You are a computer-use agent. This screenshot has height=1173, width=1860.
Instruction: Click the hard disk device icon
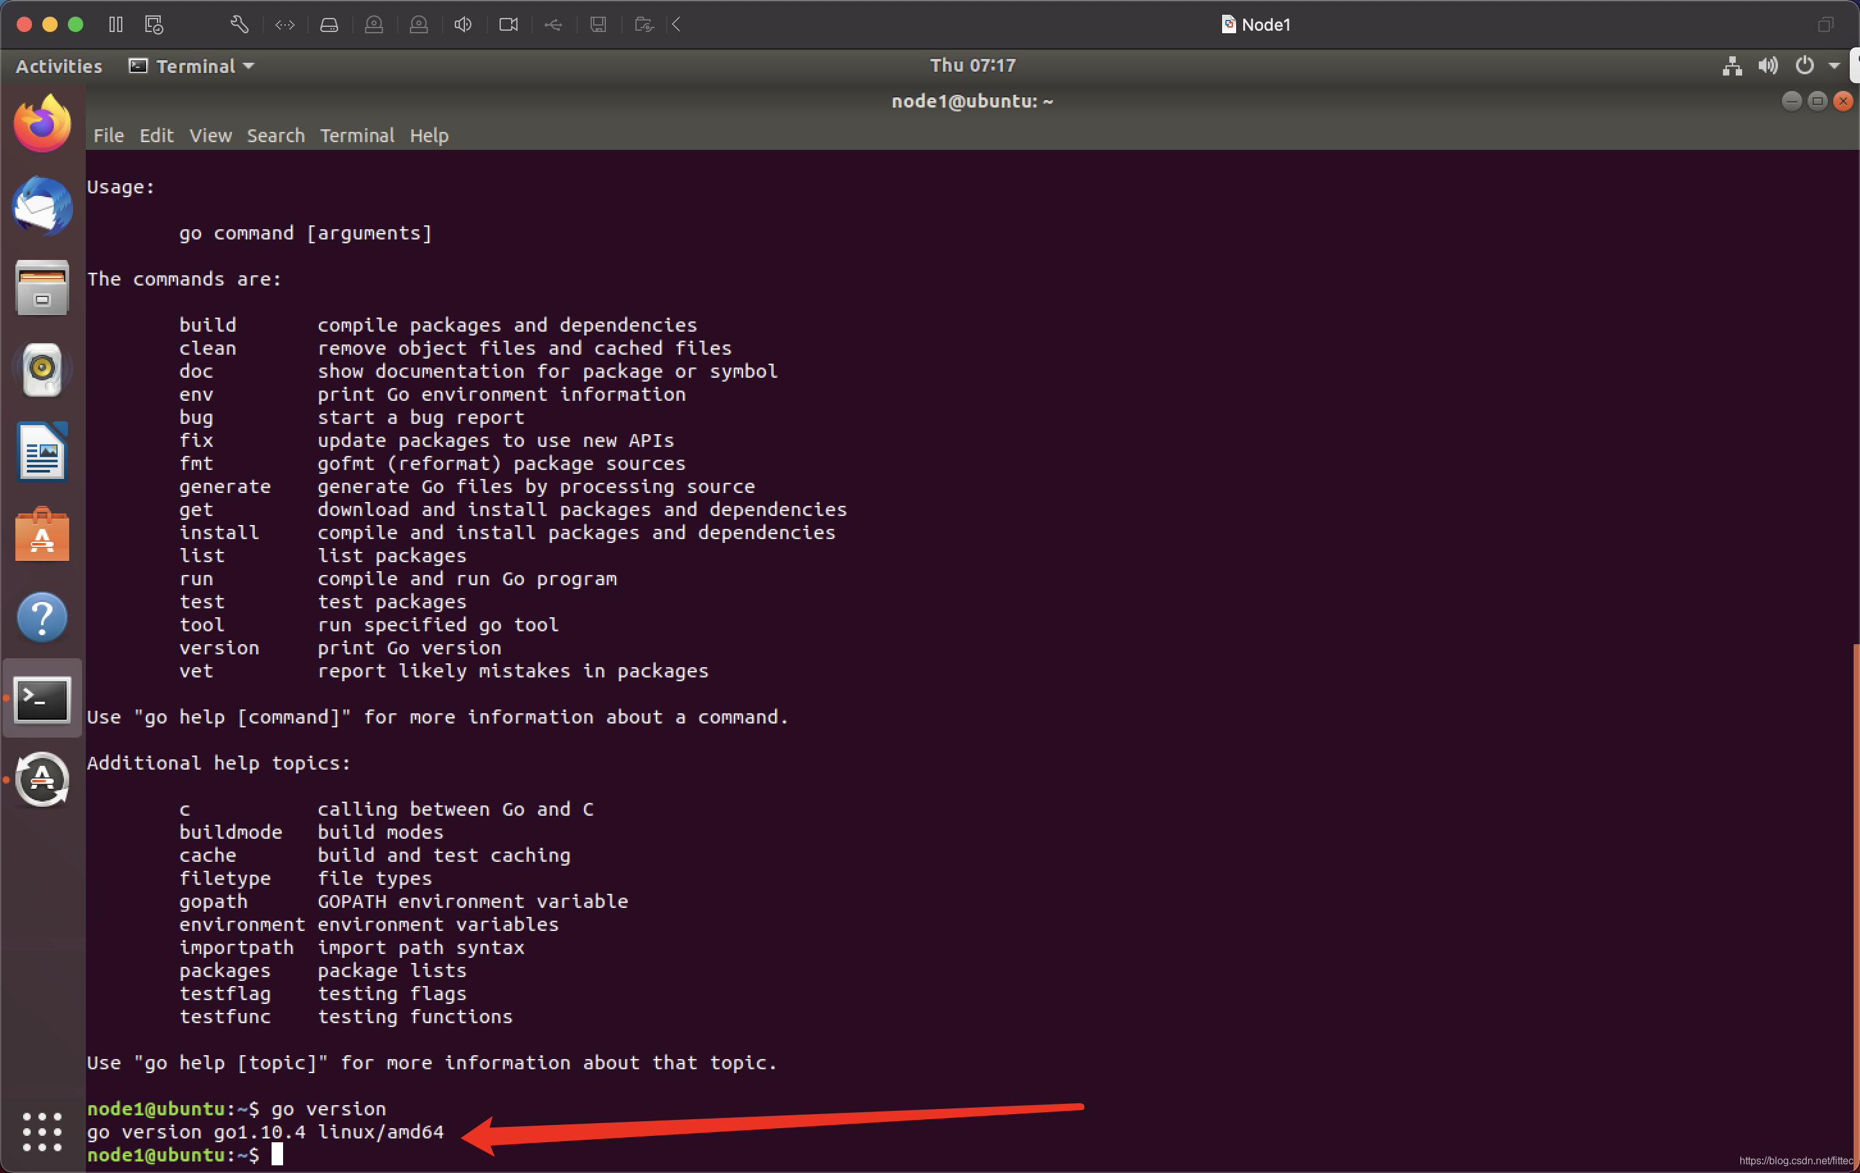pos(329,25)
